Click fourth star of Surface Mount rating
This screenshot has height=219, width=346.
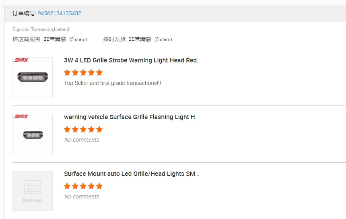click(x=91, y=186)
